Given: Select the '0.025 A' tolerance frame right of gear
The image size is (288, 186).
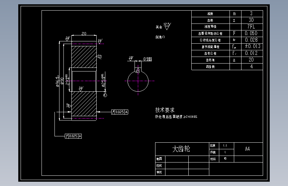Looking at the screenshot, I should click(120, 112).
